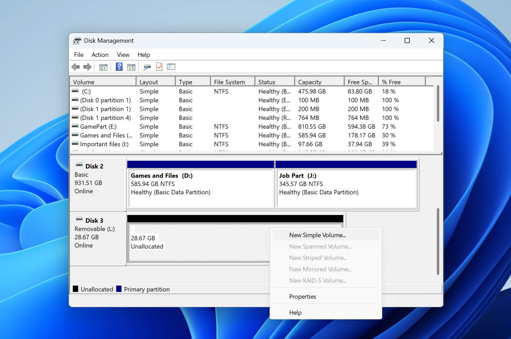The height and width of the screenshot is (339, 511).
Task: Click greyed New Mirrored Volume... entry
Action: click(326, 269)
